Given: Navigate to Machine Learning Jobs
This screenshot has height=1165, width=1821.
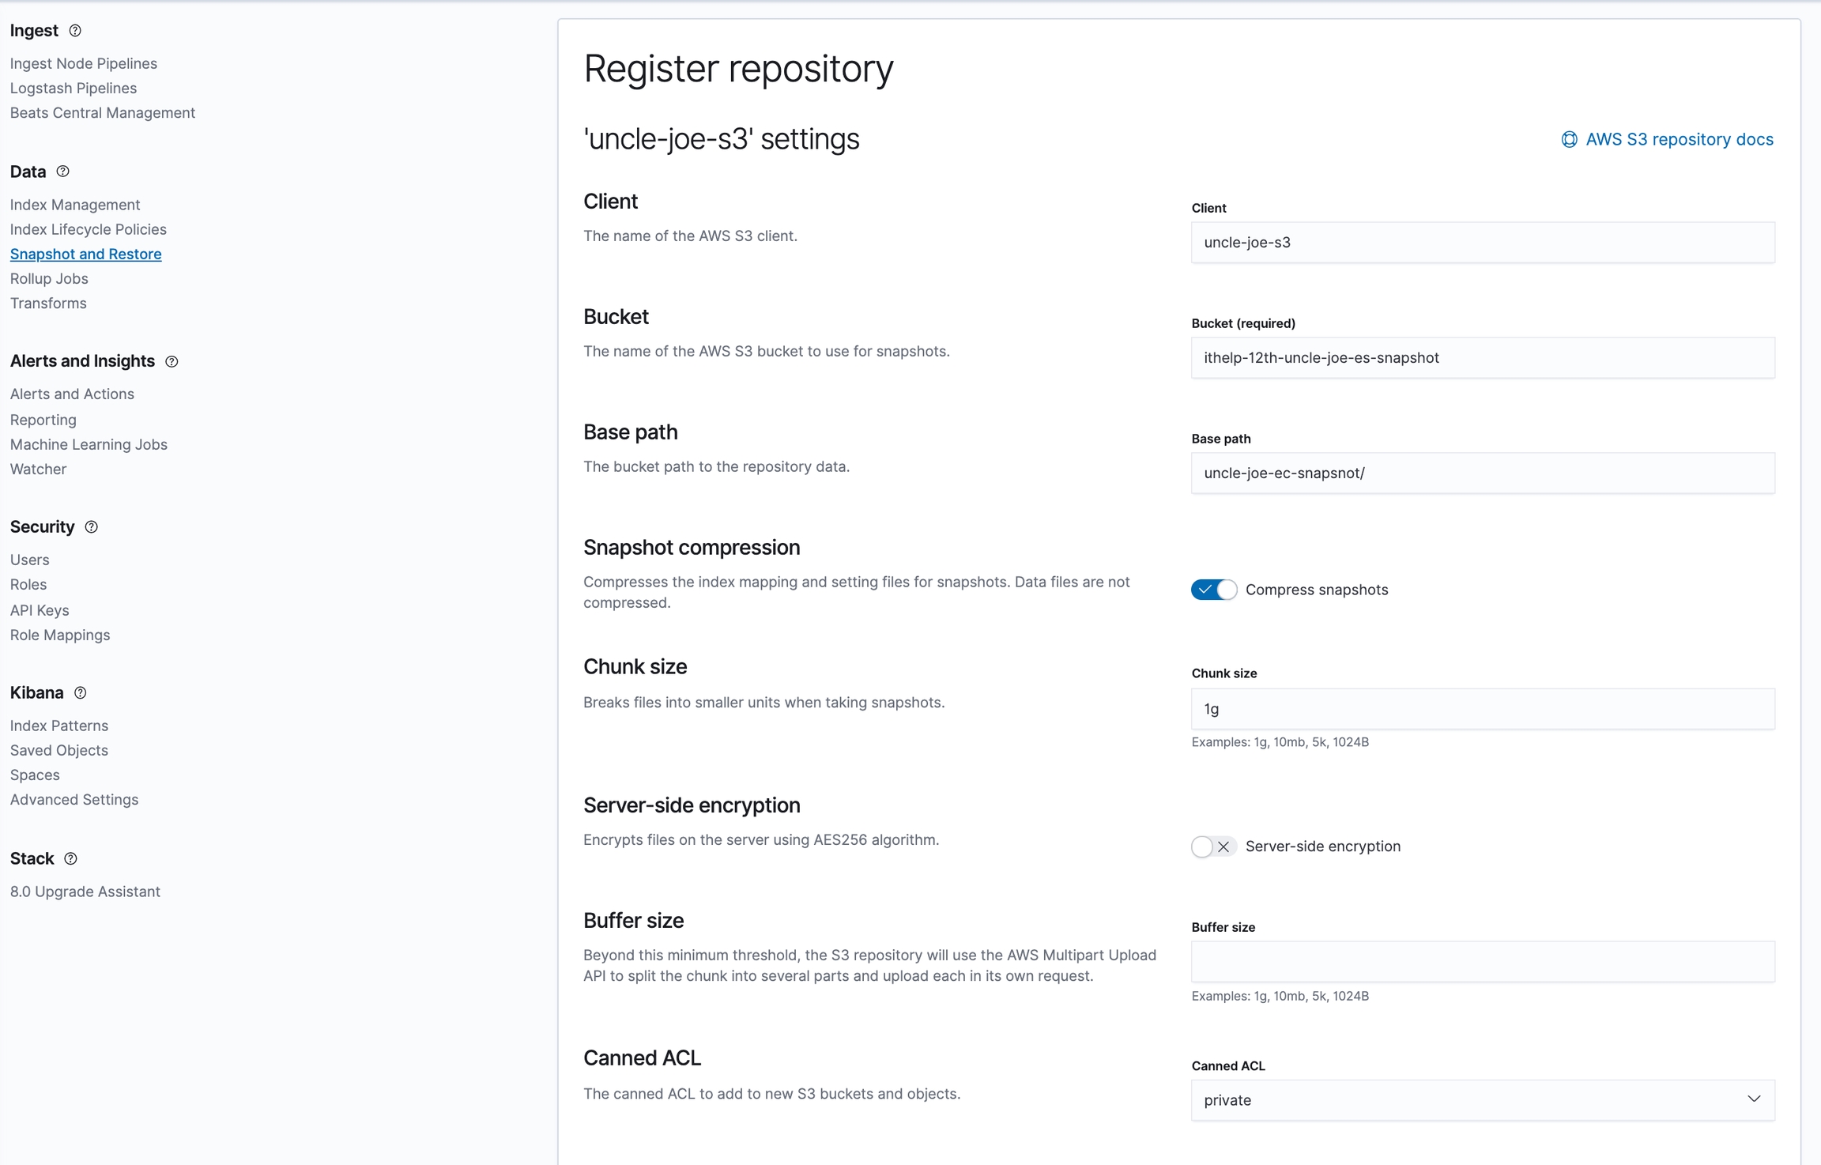Looking at the screenshot, I should [89, 444].
